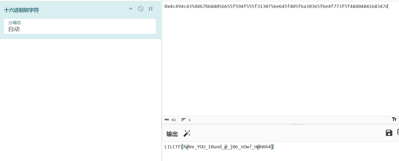Save output to file with floppy icon
Image resolution: width=399 pixels, height=161 pixels.
tap(389, 133)
